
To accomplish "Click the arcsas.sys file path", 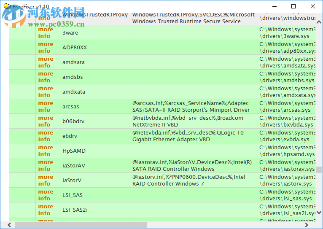I will click(287, 106).
